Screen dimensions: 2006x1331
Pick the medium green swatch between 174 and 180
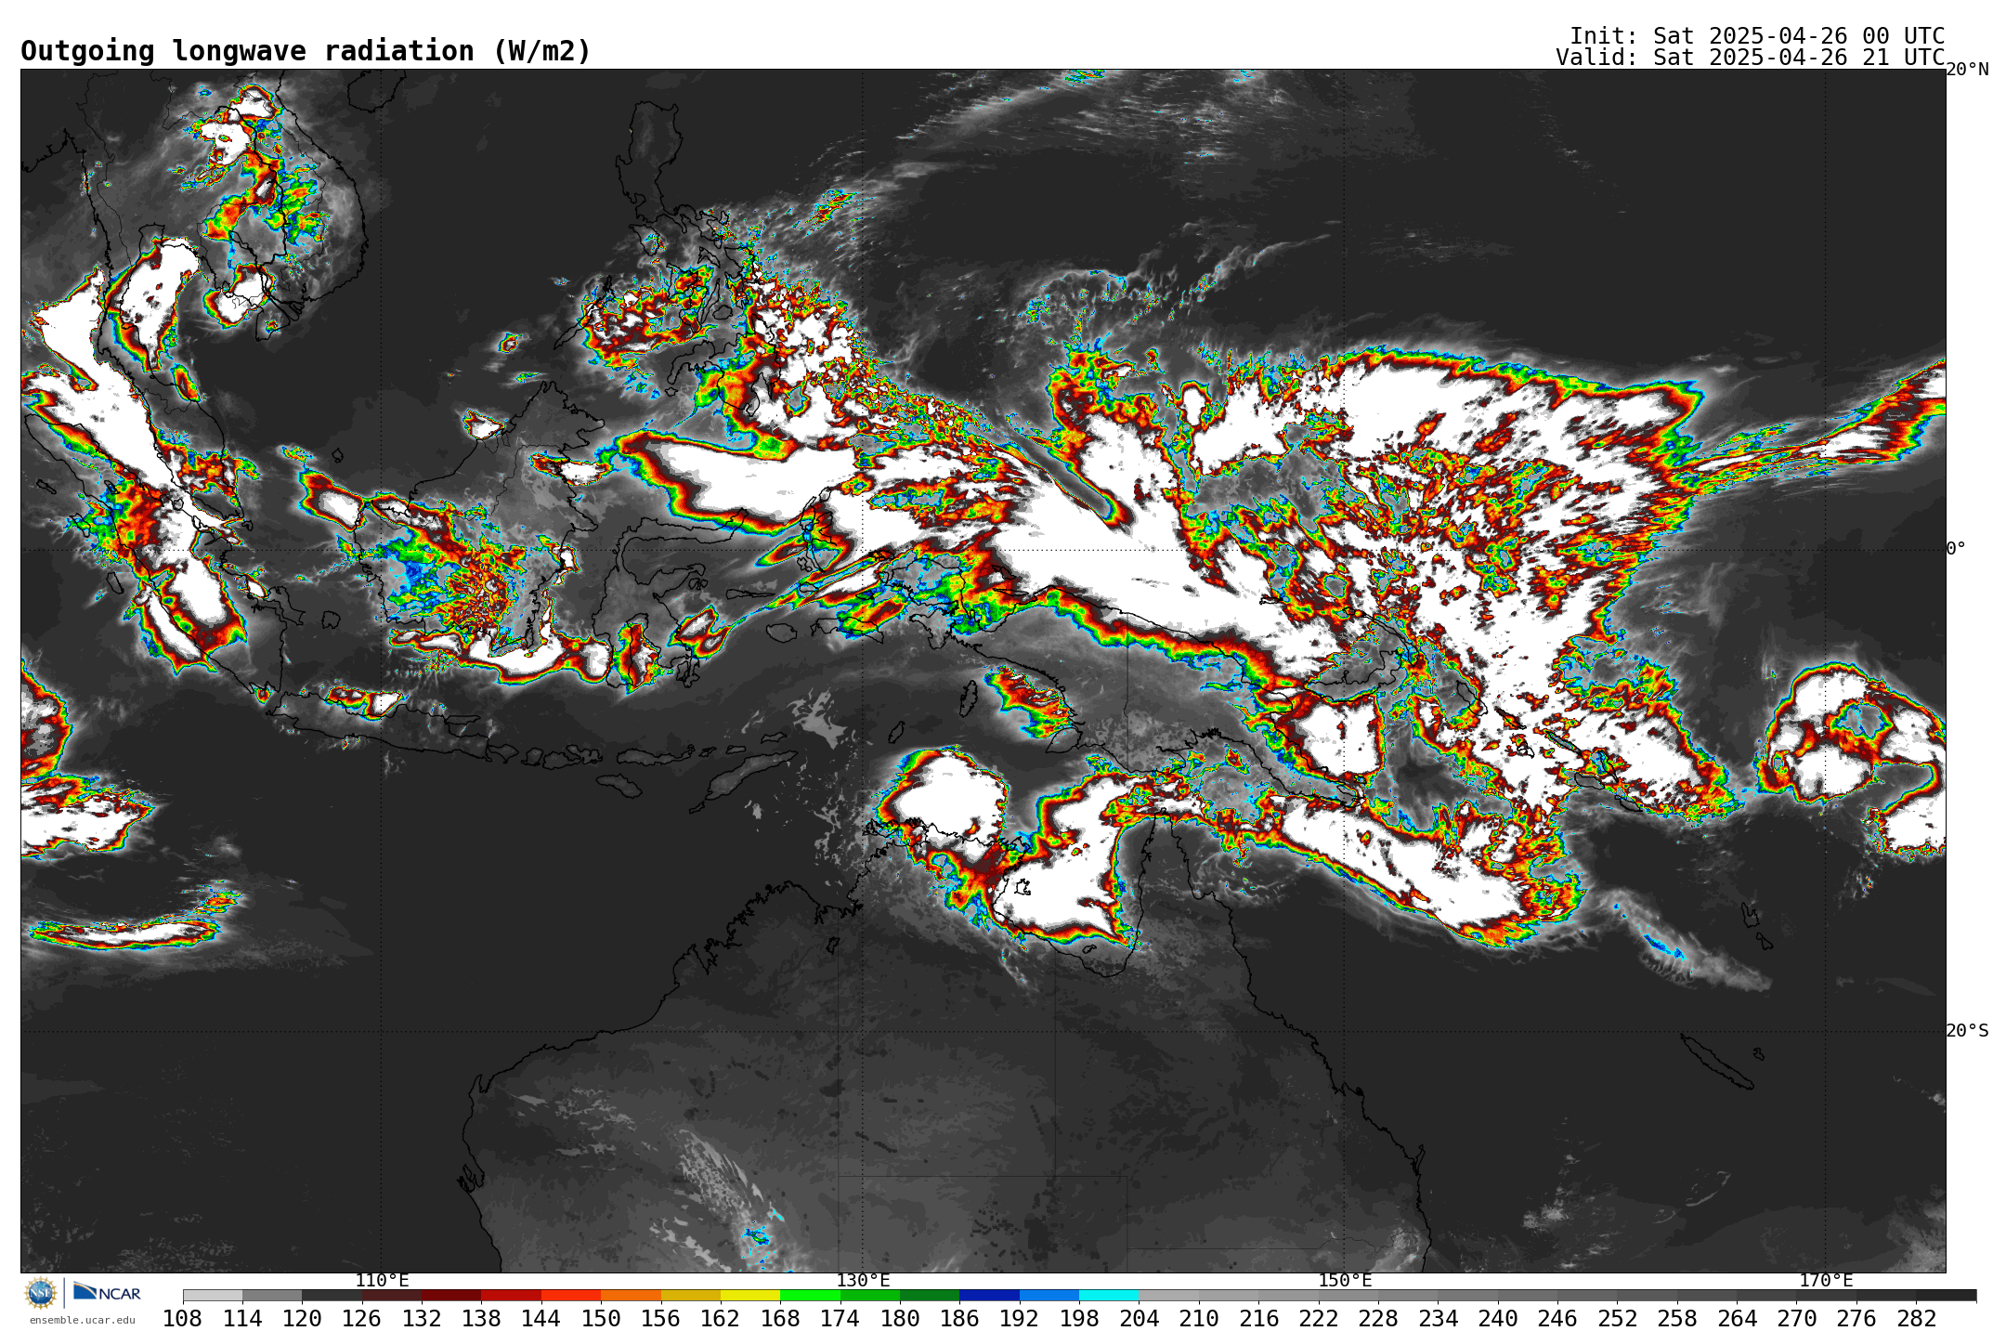[870, 1295]
